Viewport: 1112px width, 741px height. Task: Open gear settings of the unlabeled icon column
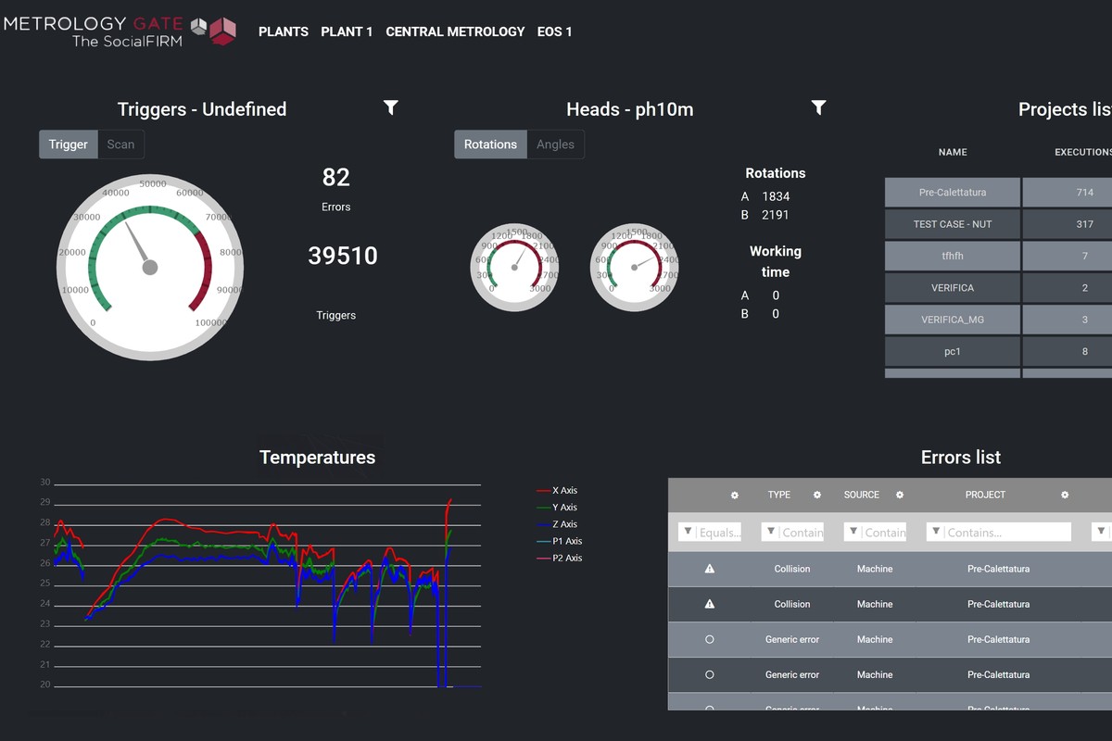tap(735, 496)
